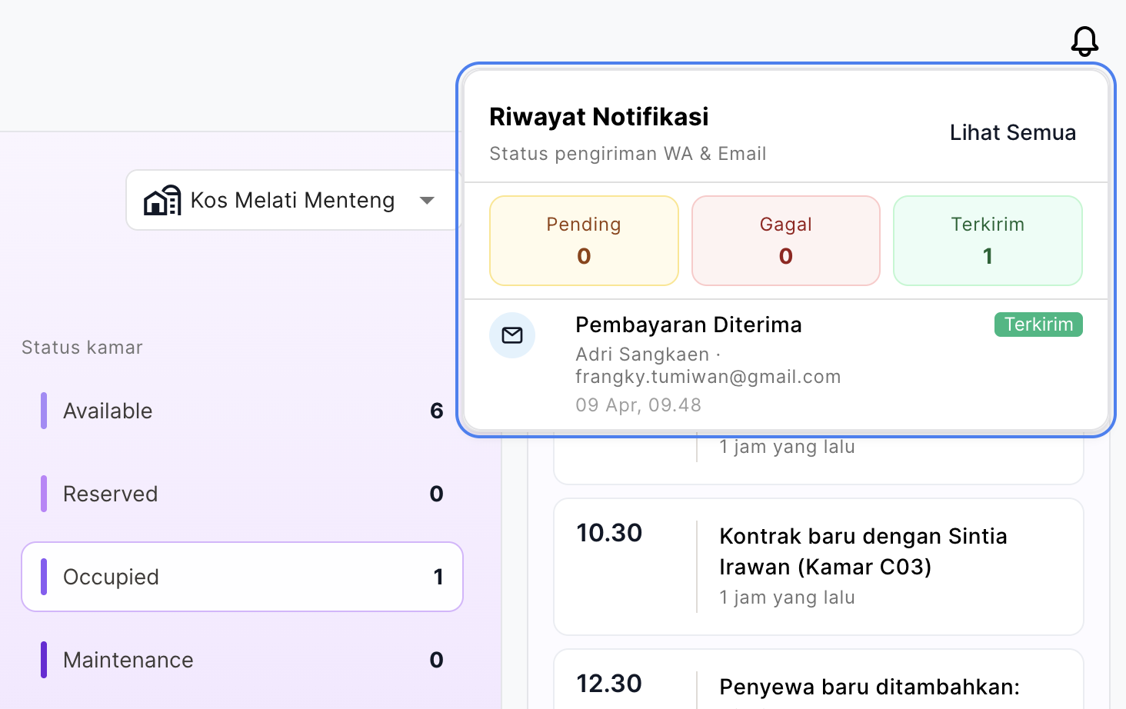Filter rooms by Reserved status

[242, 494]
